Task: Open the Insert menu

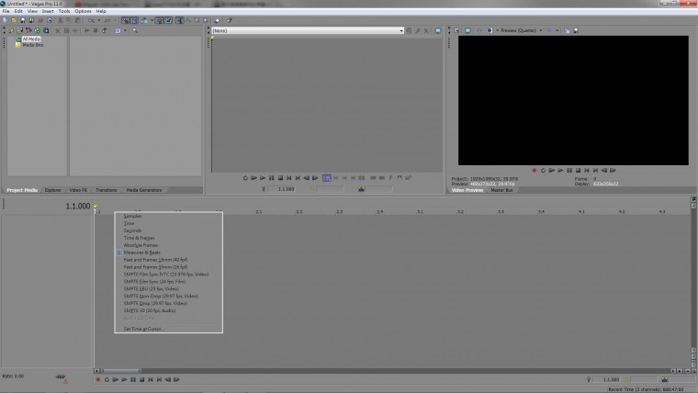Action: click(x=48, y=11)
